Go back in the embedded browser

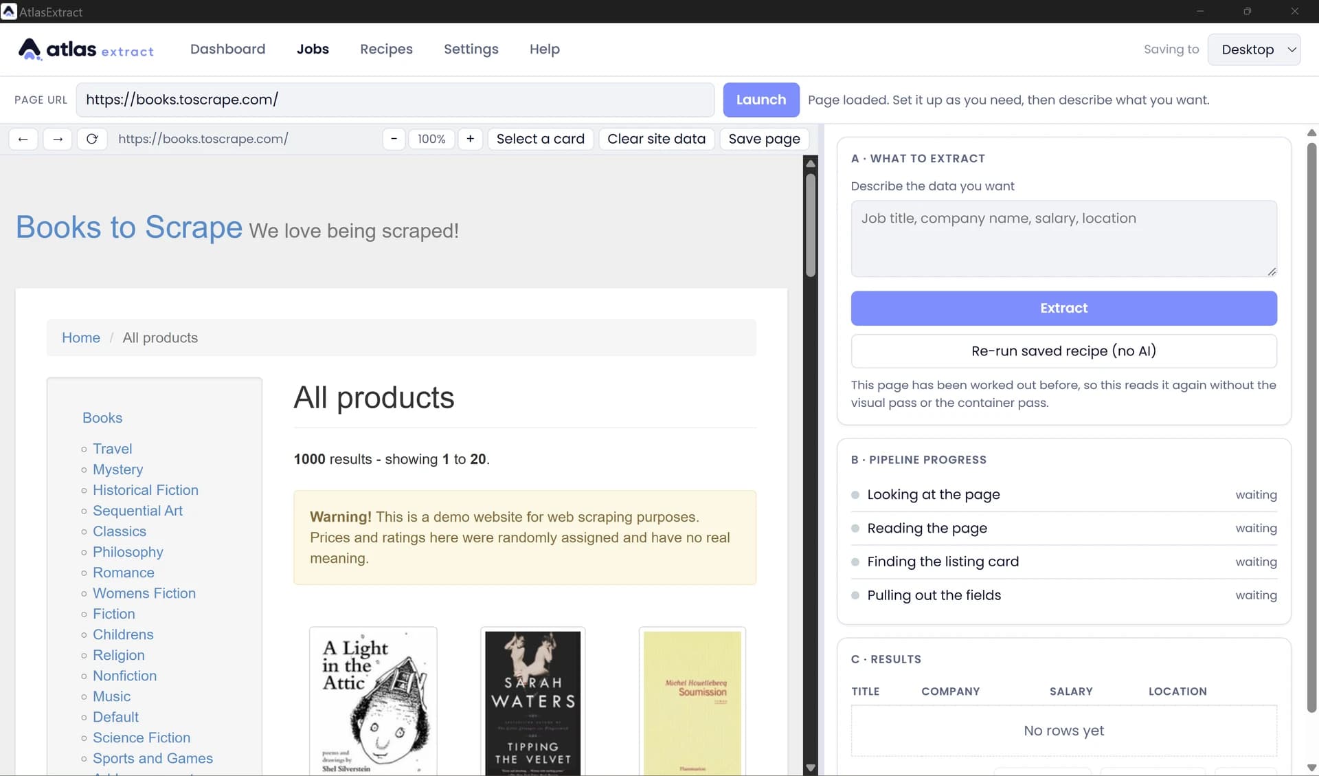23,139
